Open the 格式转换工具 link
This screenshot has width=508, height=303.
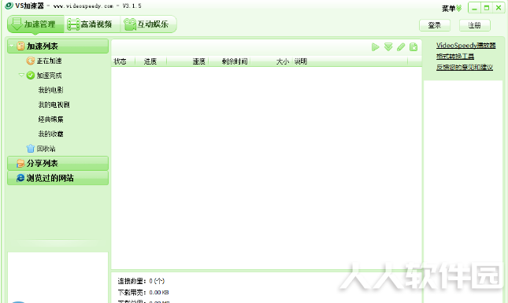(x=455, y=57)
